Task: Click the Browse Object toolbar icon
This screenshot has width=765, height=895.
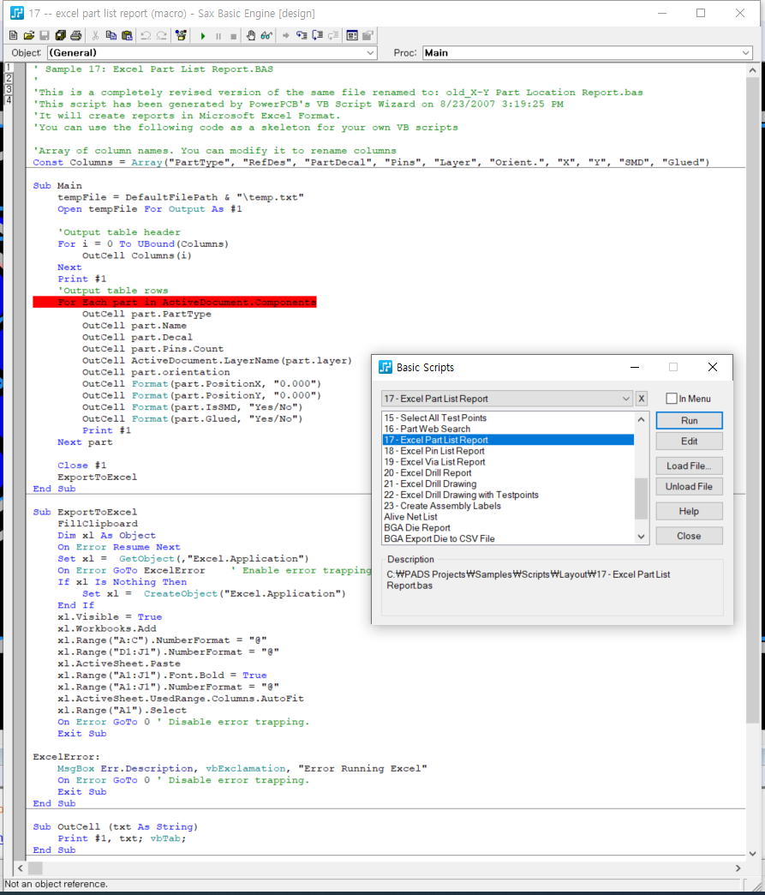Action: pos(181,36)
